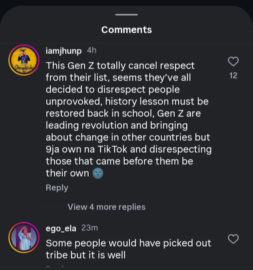Tap the word 9ja in iamjhunp's comment
Screen dimensions: 253x270
point(54,149)
